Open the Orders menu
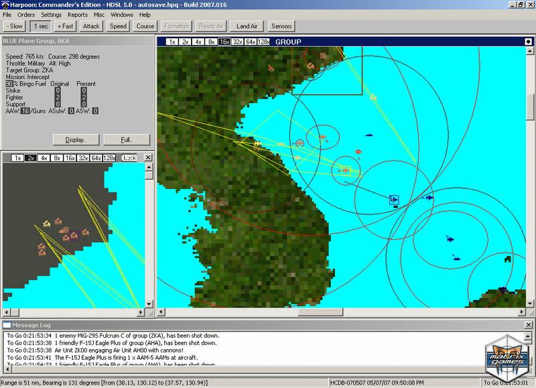Viewport: 536px width, 388px height. [26, 15]
